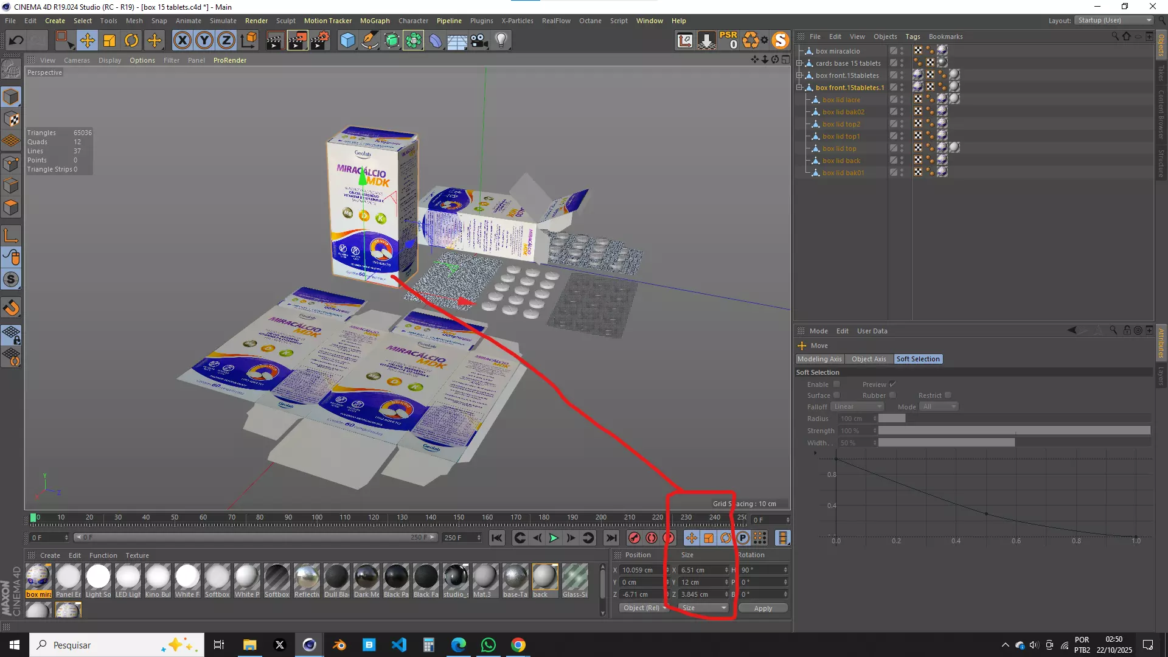The height and width of the screenshot is (657, 1168).
Task: Toggle the Z-axis lock
Action: tap(226, 41)
